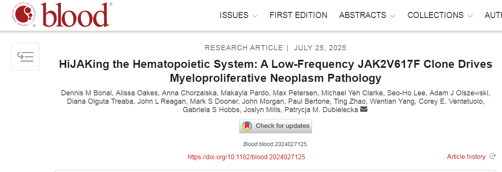Image resolution: width=502 pixels, height=172 pixels.
Task: Click the Check for updates button
Action: pyautogui.click(x=276, y=126)
